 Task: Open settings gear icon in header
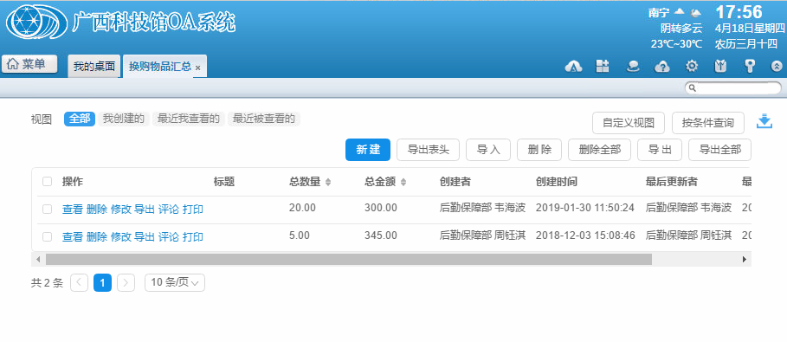[692, 67]
